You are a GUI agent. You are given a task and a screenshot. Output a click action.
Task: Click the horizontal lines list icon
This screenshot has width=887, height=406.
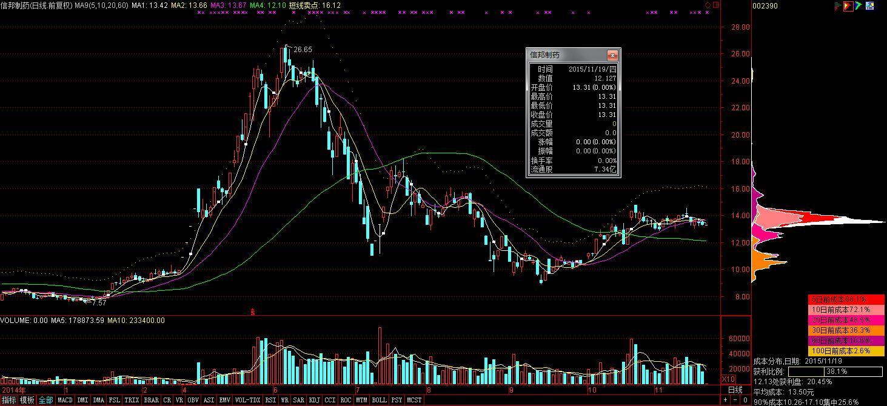click(x=838, y=6)
